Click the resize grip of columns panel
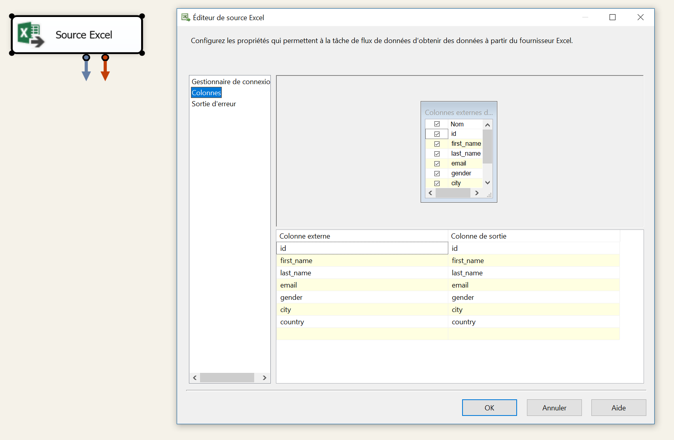 [489, 195]
